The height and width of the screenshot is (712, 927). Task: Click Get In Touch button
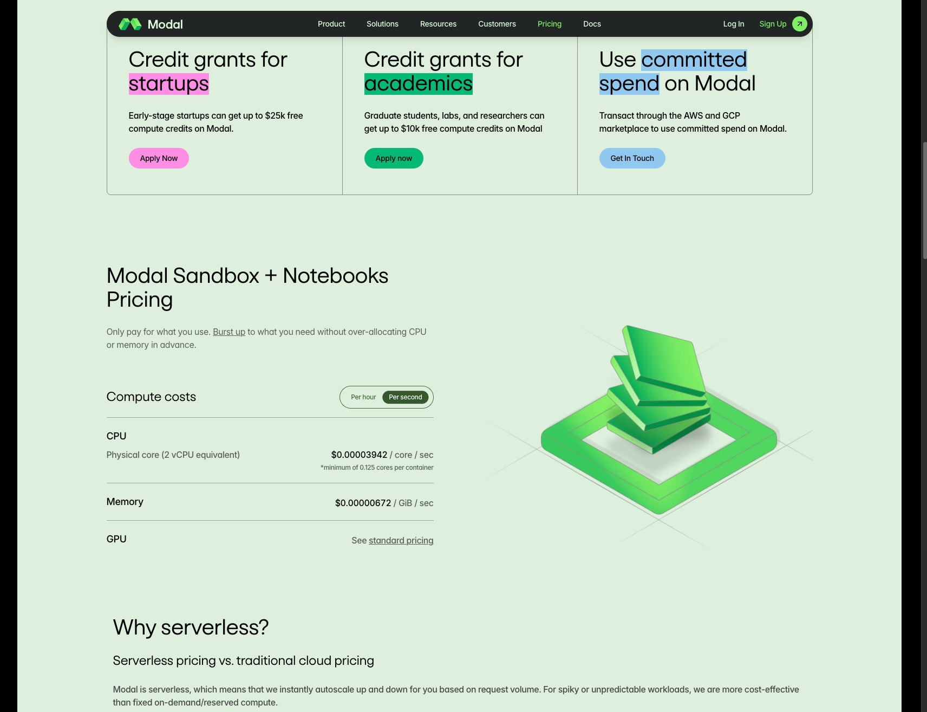[x=632, y=158]
